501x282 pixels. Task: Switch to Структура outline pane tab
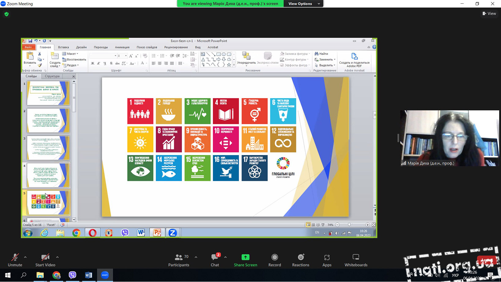(52, 76)
